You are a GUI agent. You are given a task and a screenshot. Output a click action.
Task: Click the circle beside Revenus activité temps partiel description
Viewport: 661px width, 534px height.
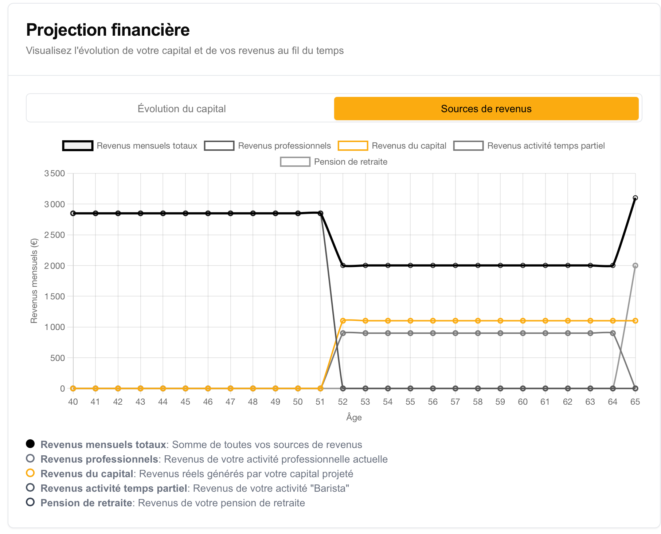tap(30, 487)
